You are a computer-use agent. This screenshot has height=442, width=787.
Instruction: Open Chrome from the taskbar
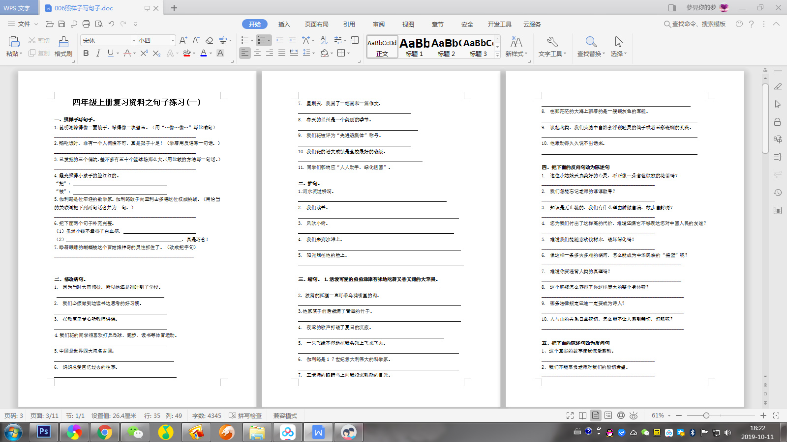pyautogui.click(x=104, y=432)
